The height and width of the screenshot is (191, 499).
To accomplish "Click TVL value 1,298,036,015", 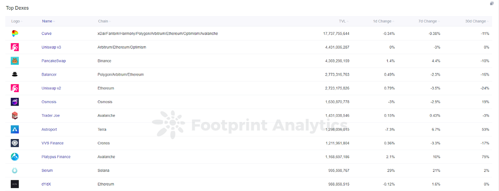I will [x=337, y=129].
